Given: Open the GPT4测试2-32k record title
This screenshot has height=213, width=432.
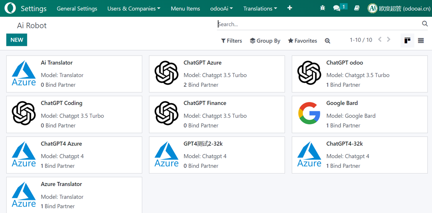Looking at the screenshot, I should point(203,143).
